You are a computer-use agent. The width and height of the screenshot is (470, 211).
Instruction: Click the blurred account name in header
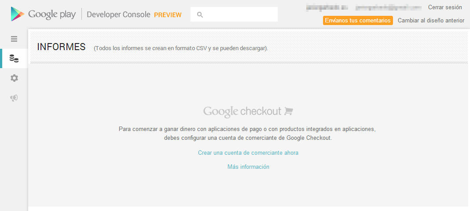click(x=327, y=7)
